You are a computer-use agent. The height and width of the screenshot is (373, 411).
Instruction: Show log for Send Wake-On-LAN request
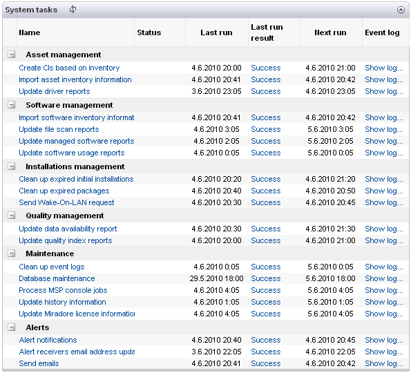(384, 202)
